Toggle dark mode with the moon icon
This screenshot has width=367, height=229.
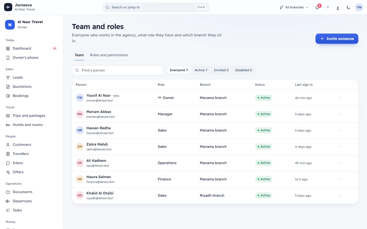pos(348,7)
